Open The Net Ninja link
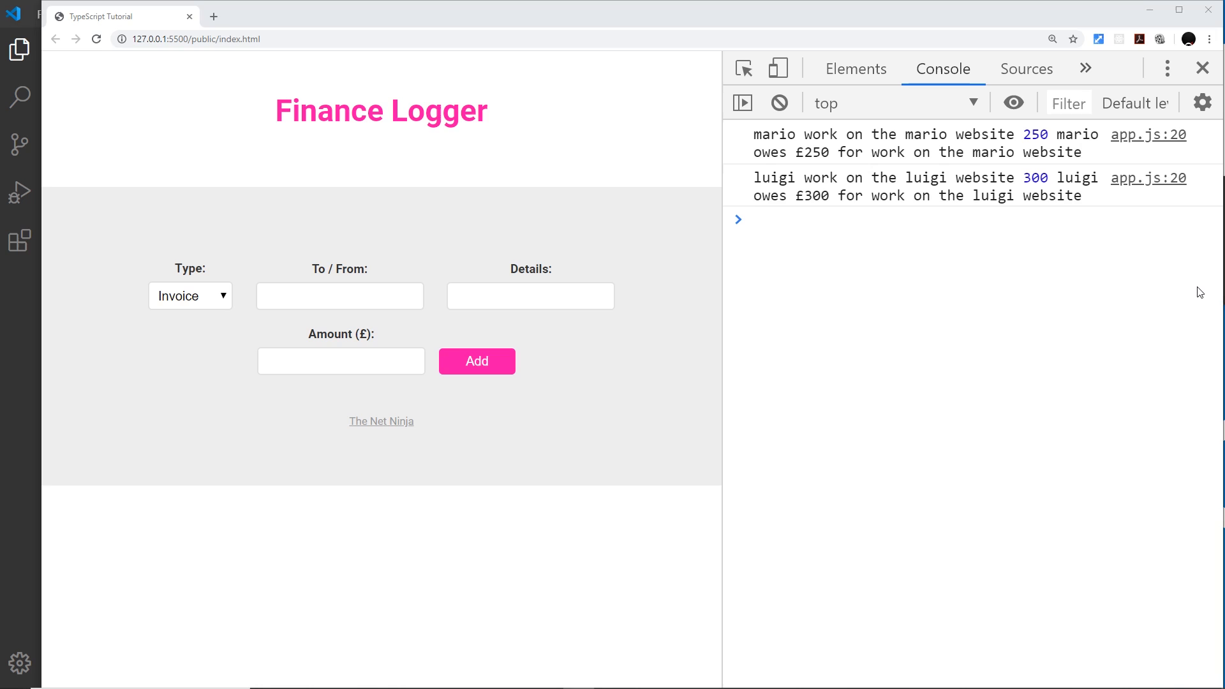 (x=382, y=421)
